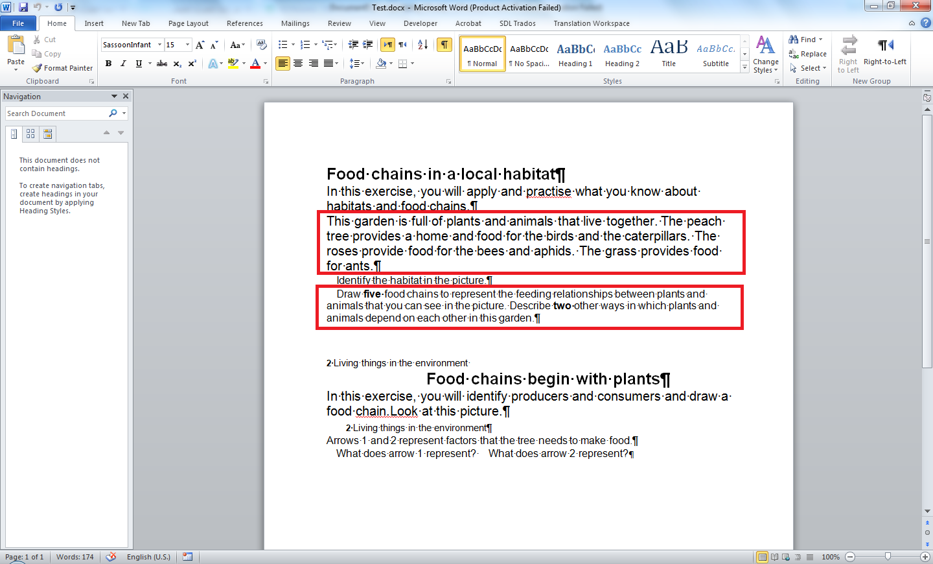Apply the No Spacing style
Viewport: 933px width, 564px height.
[529, 54]
